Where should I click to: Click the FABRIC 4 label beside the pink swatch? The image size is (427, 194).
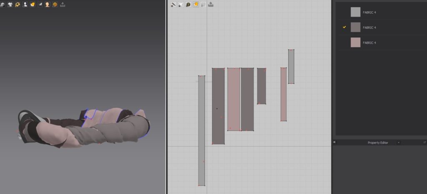[x=369, y=42]
